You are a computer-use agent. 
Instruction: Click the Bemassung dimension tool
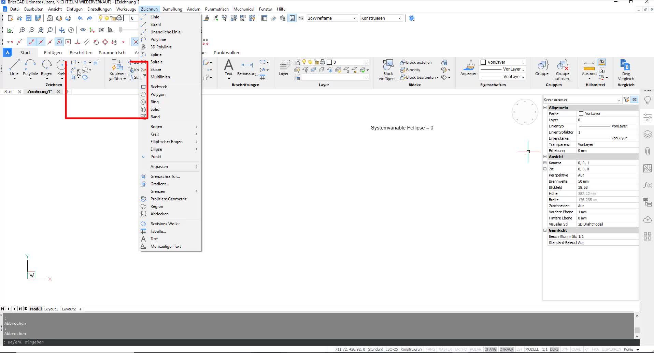[x=247, y=67]
